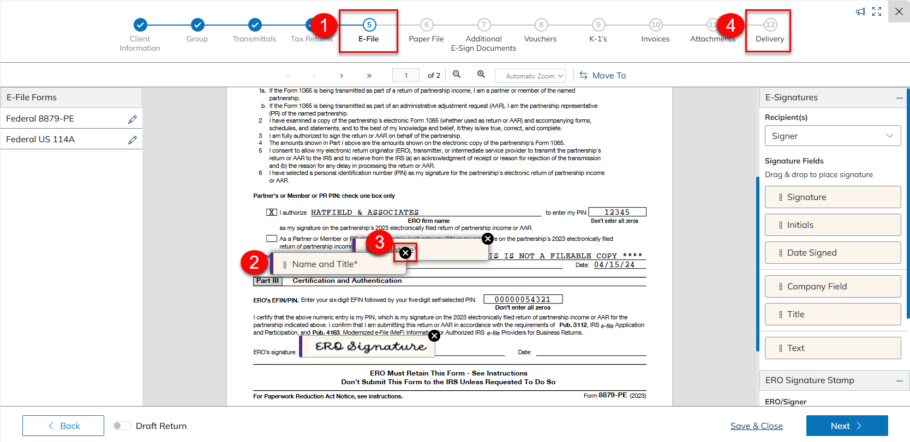Go to next page arrow
The height and width of the screenshot is (442, 910).
point(342,76)
